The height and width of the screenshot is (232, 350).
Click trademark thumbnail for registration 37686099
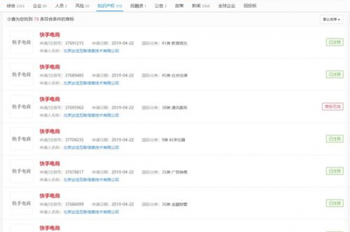(x=21, y=203)
